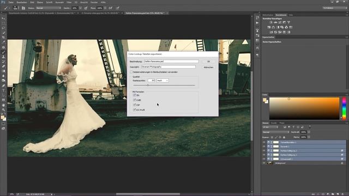
Task: Open the layer blend mode dropdown
Action: 276,132
